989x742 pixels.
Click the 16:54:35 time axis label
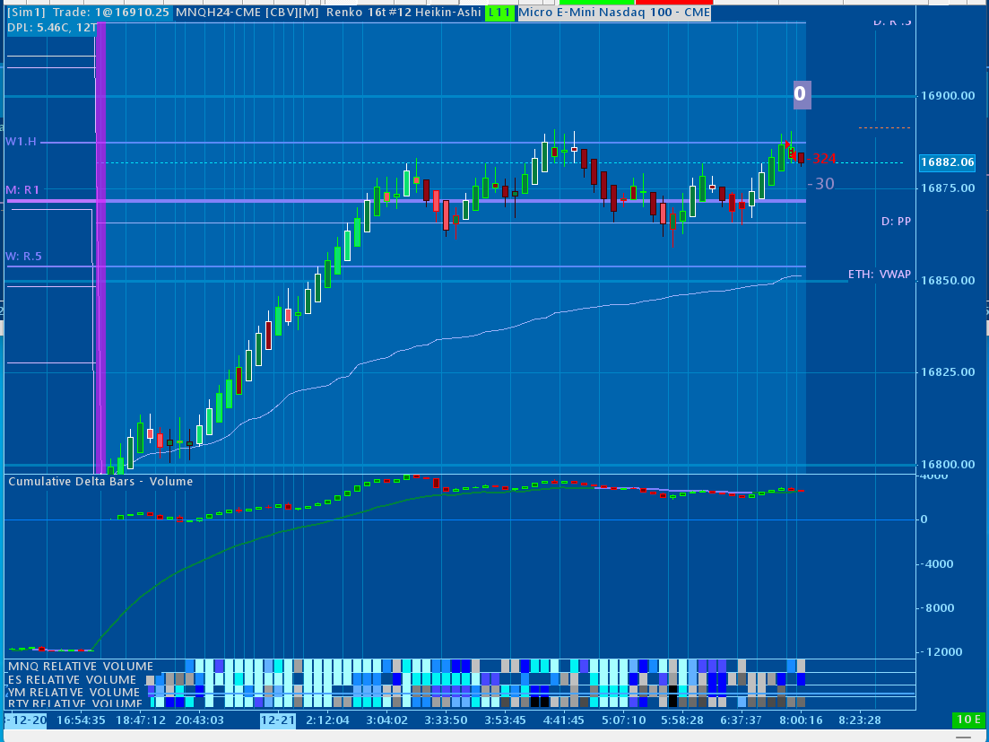pyautogui.click(x=81, y=720)
